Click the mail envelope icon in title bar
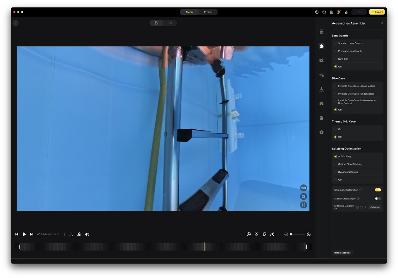This screenshot has width=398, height=278. [x=324, y=12]
